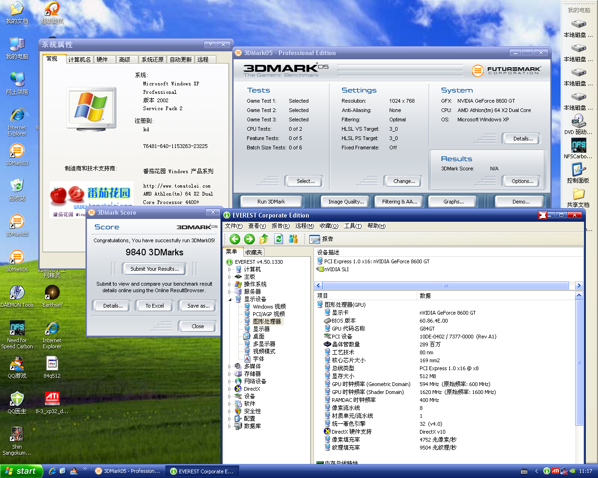The height and width of the screenshot is (478, 598).
Task: Open the 工具(T) menu in EVEREST
Action: (353, 226)
